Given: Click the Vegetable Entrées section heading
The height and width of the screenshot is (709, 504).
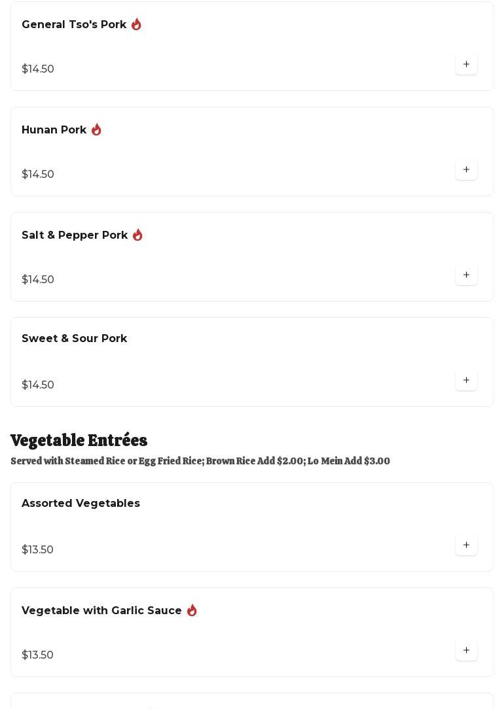Looking at the screenshot, I should coord(79,440).
